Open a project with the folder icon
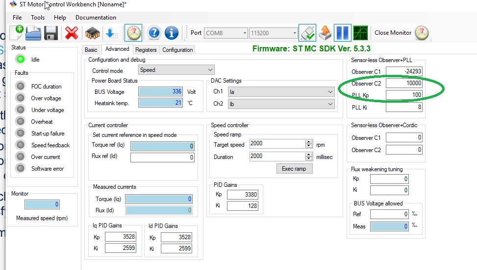 [x=33, y=33]
